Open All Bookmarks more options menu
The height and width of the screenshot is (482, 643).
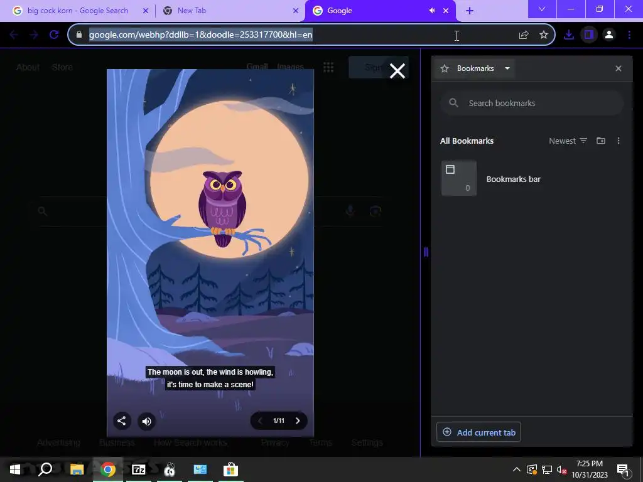pyautogui.click(x=619, y=141)
